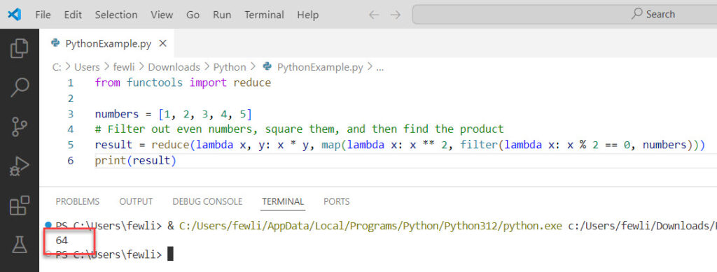Screen dimensions: 717x272
Task: Click the final PS C:\Users\fewli> prompt
Action: 109,255
